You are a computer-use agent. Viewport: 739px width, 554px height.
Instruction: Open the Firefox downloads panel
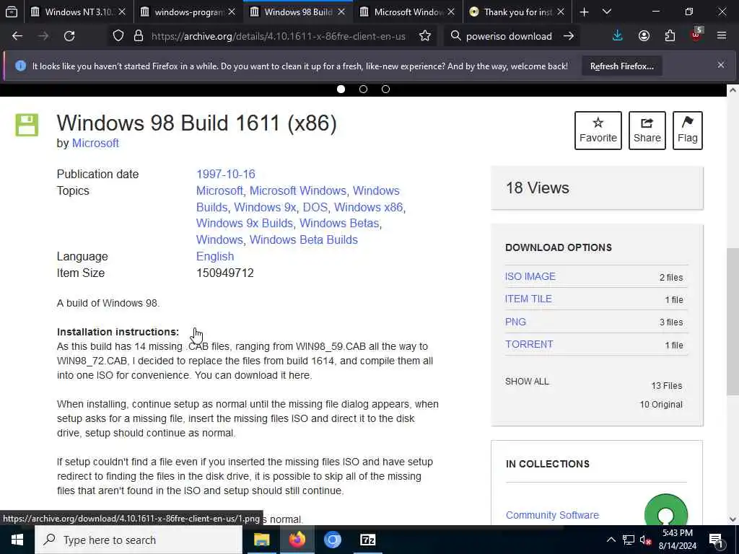(618, 36)
